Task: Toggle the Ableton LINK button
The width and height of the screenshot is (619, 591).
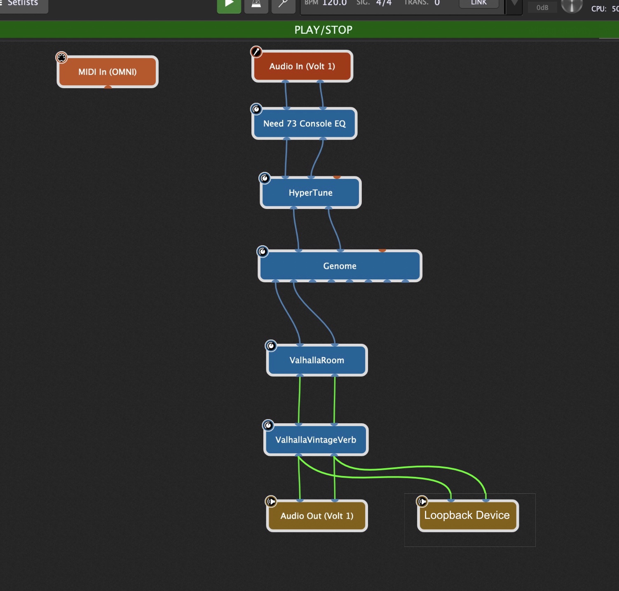Action: 479,3
